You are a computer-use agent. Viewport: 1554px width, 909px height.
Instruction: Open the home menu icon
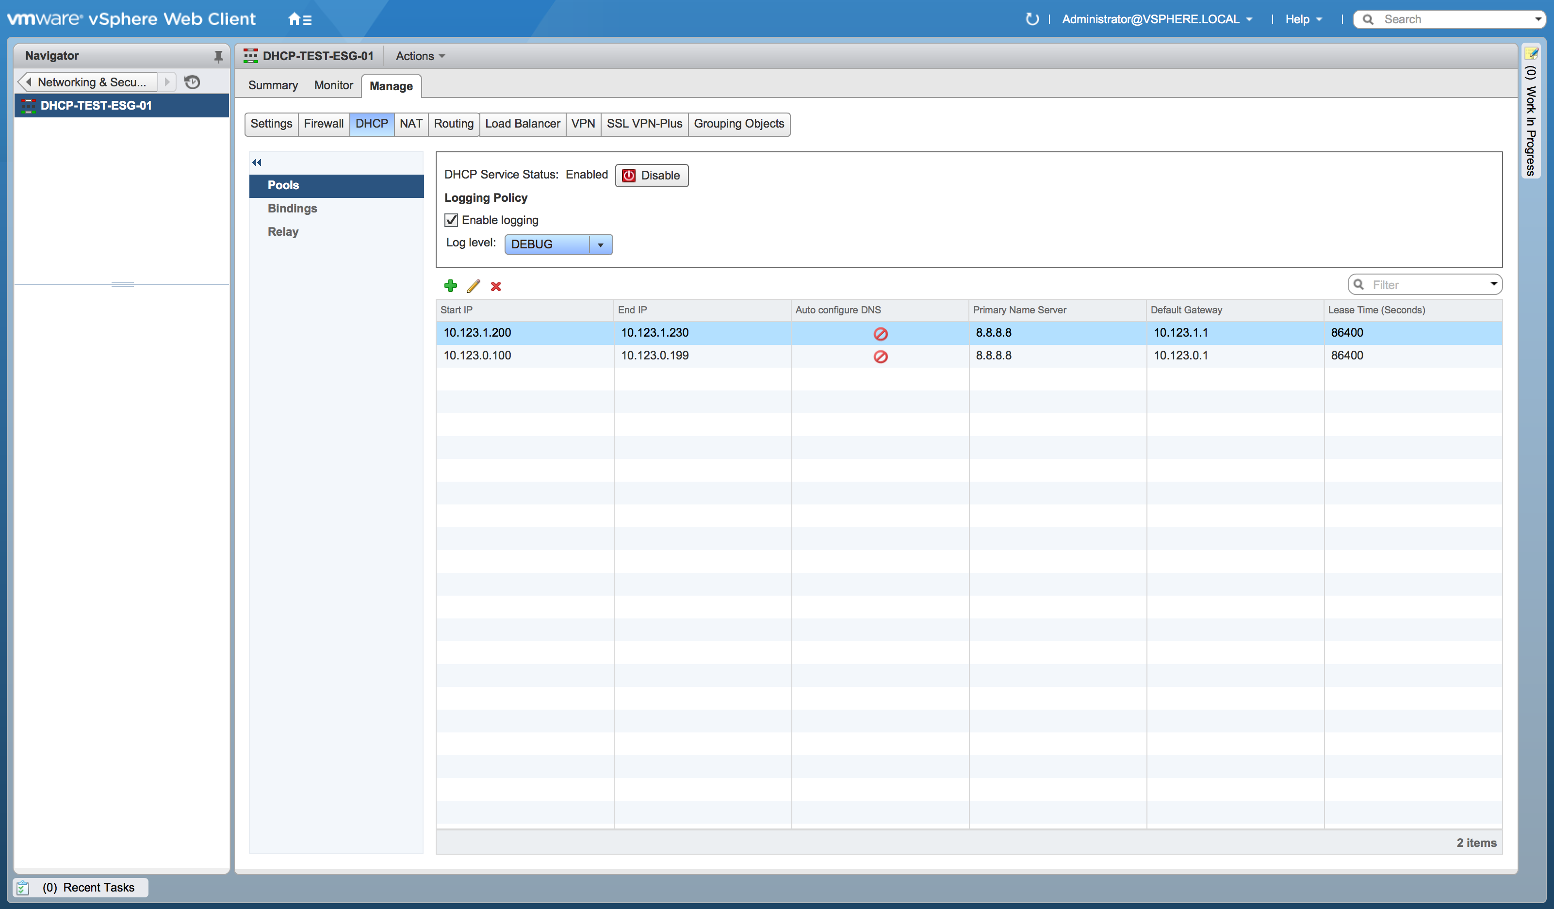tap(300, 19)
